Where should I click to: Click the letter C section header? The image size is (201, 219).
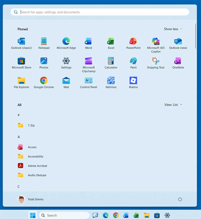[19, 187]
